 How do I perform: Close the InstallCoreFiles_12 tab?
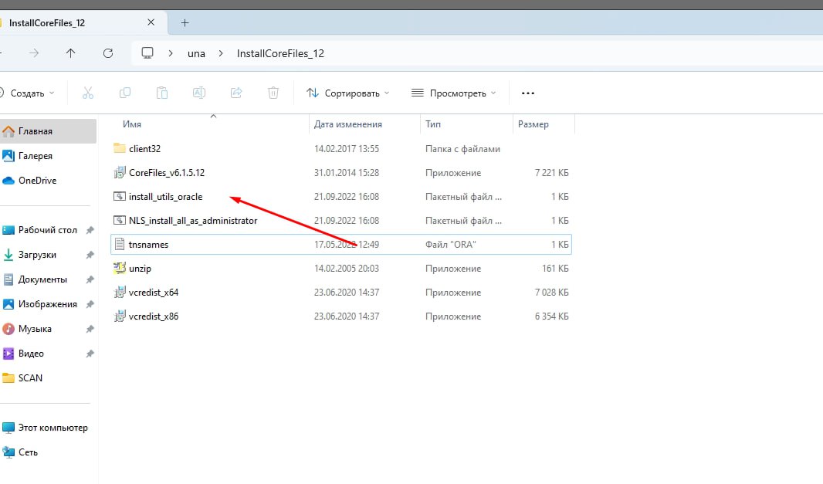tap(151, 22)
